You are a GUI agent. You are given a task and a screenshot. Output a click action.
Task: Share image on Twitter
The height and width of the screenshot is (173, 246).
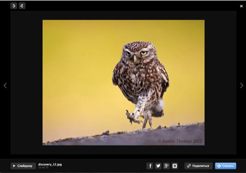point(158,166)
